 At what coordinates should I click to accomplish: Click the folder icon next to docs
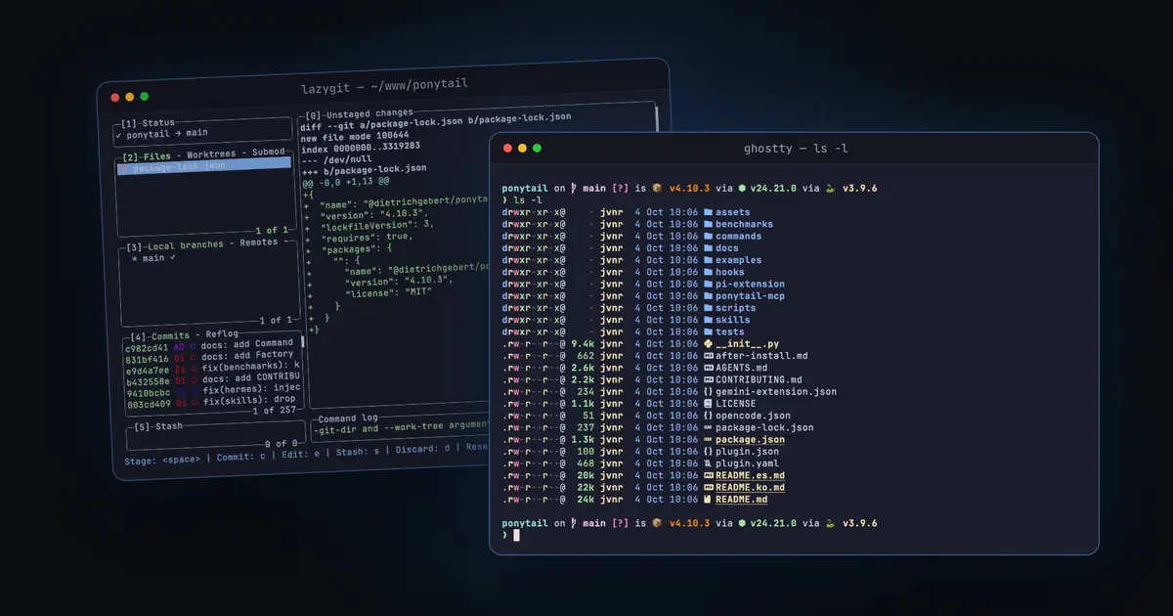pyautogui.click(x=708, y=248)
